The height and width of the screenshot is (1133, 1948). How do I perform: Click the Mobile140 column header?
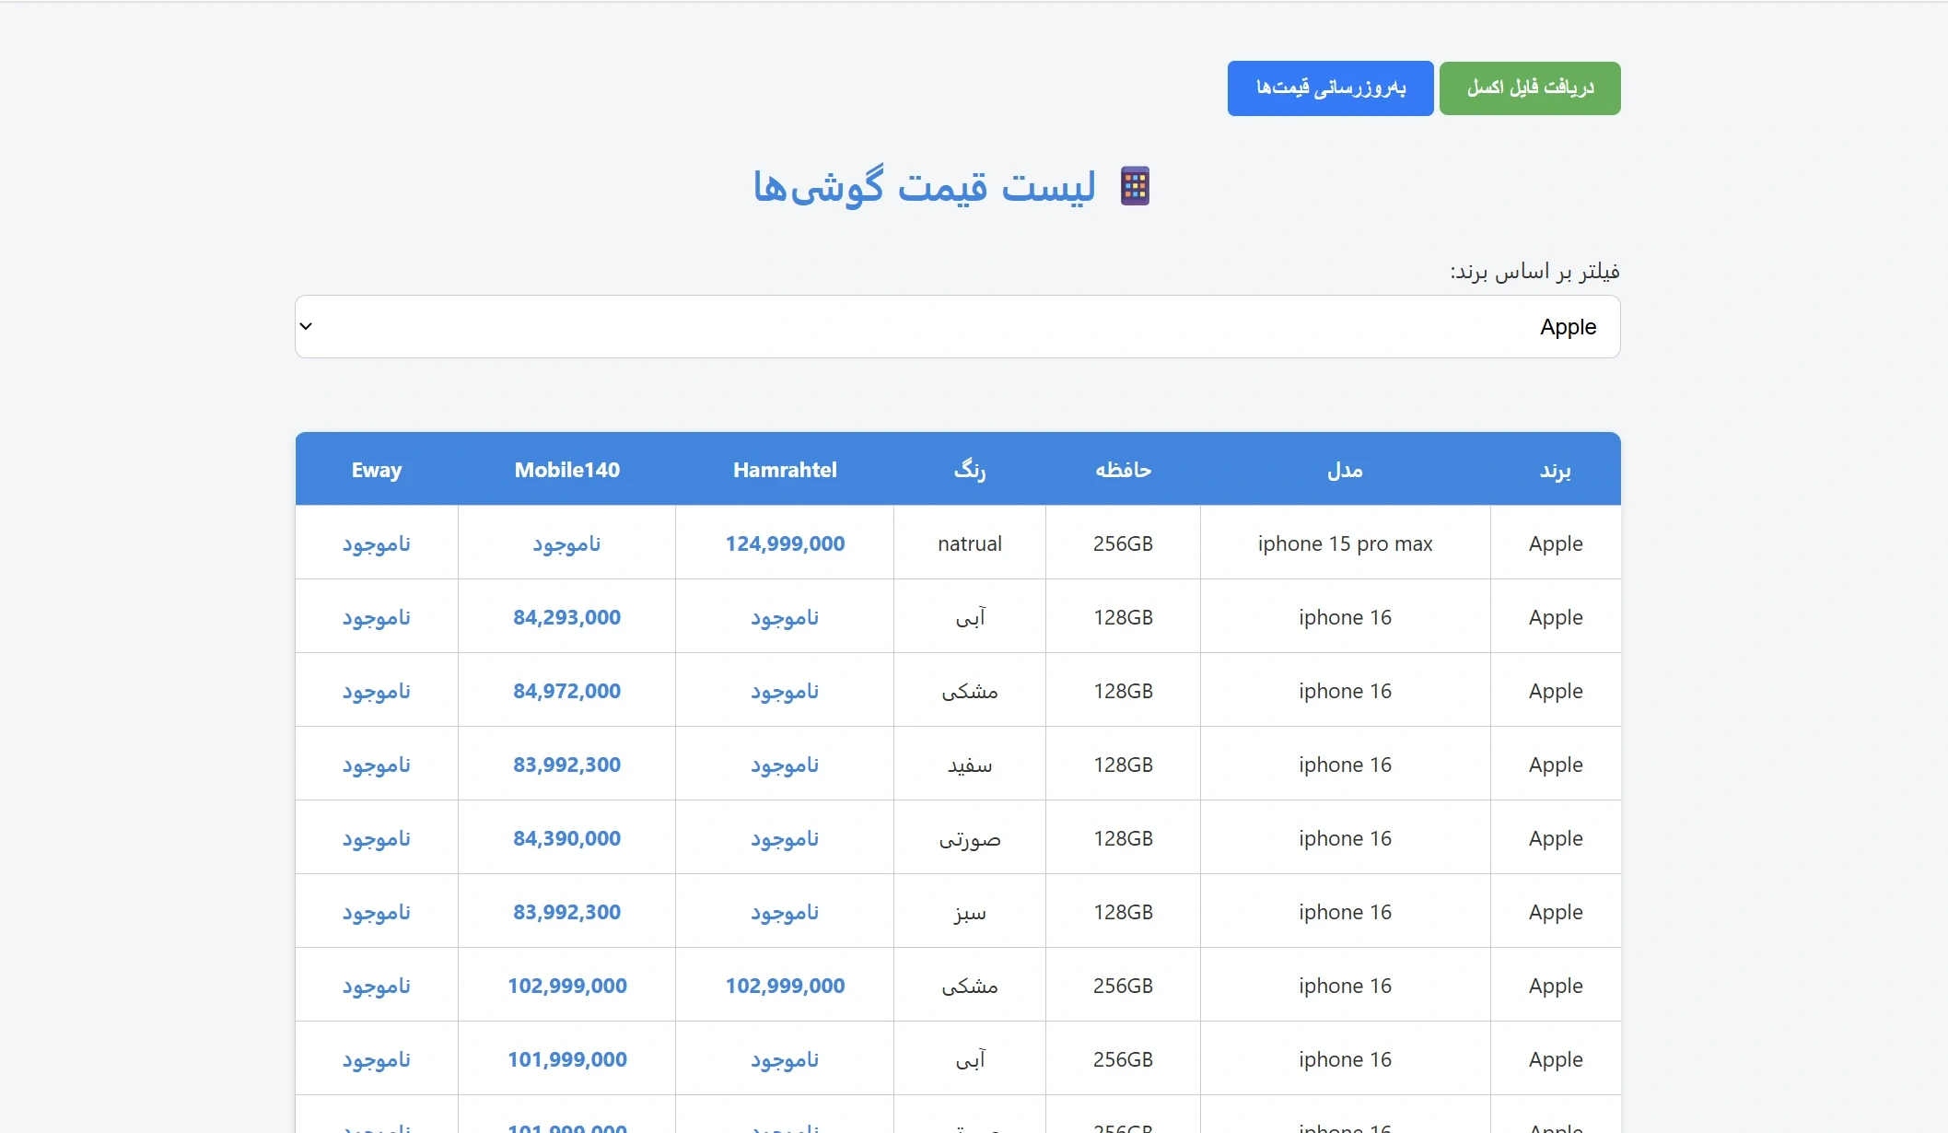[x=567, y=470]
